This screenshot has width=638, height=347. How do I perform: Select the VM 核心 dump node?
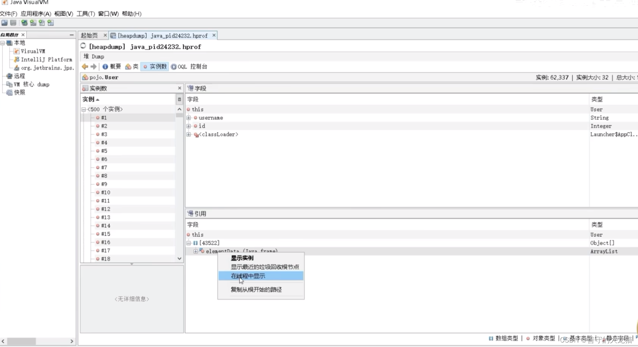pos(32,84)
